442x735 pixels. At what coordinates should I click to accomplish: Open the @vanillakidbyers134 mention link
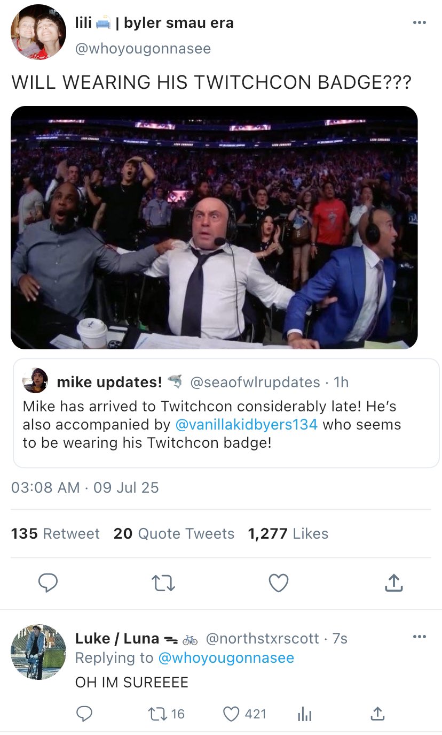coord(246,425)
